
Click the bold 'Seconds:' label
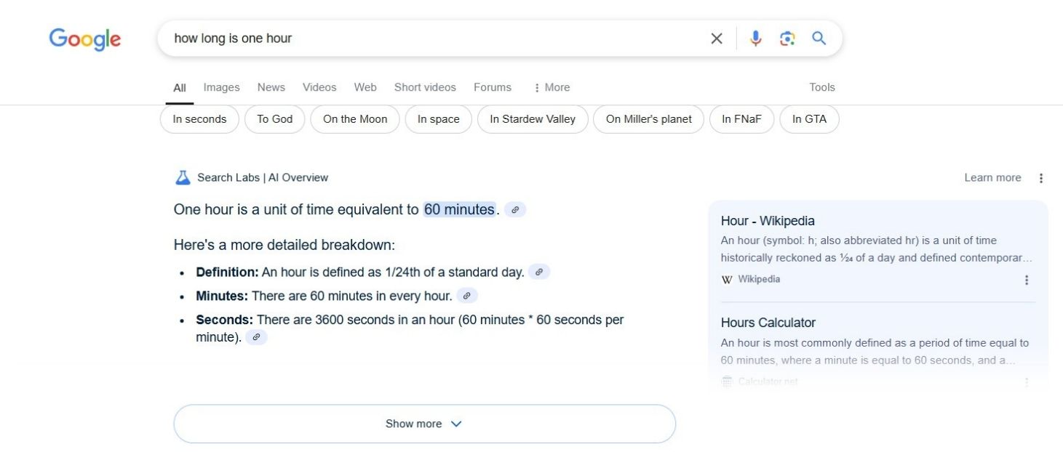tap(225, 320)
